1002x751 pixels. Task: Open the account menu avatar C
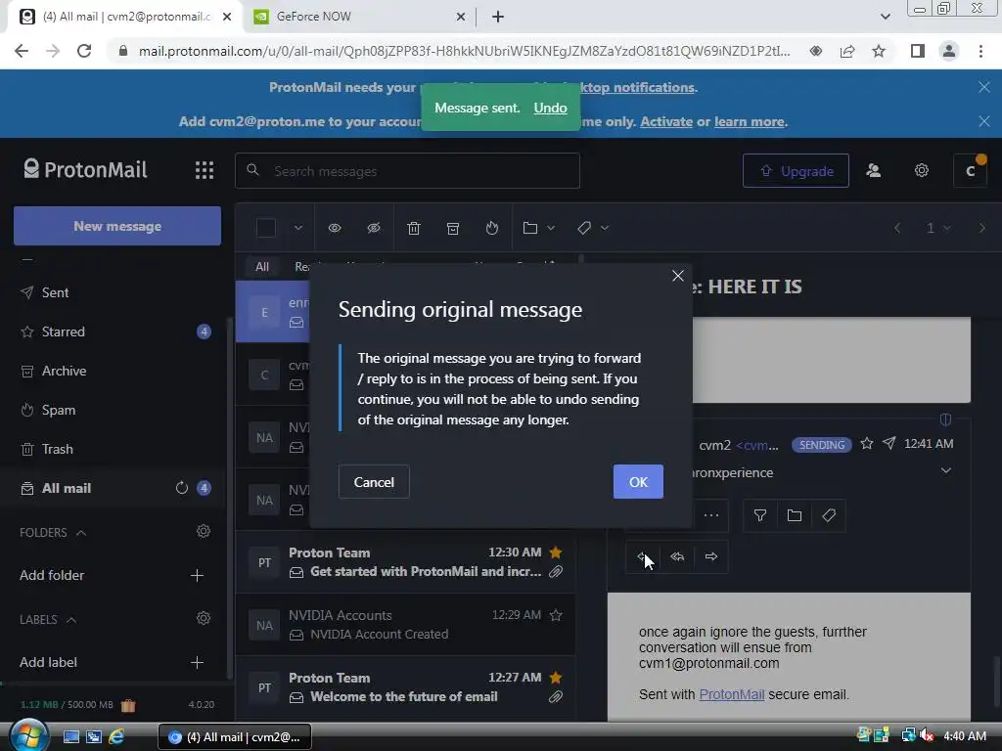click(970, 170)
